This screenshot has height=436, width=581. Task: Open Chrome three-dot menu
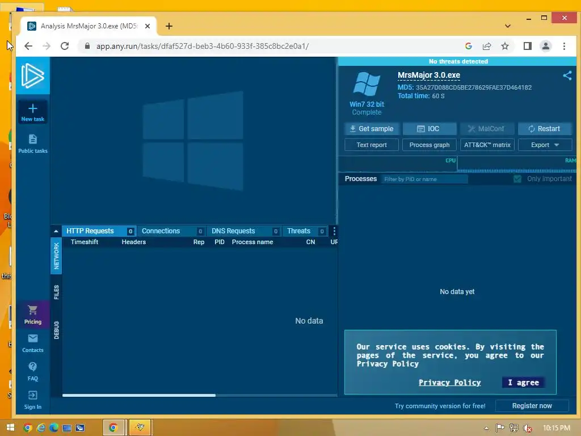[x=564, y=46]
